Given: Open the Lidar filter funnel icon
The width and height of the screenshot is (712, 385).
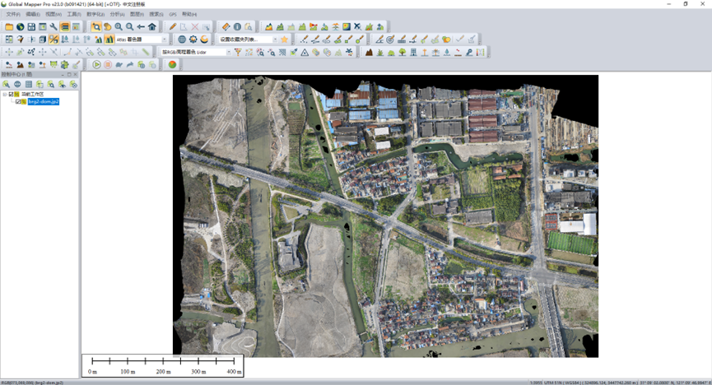Looking at the screenshot, I should tap(238, 52).
